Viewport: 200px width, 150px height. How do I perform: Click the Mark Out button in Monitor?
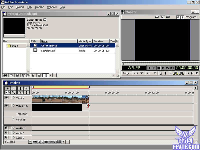coord(170,73)
